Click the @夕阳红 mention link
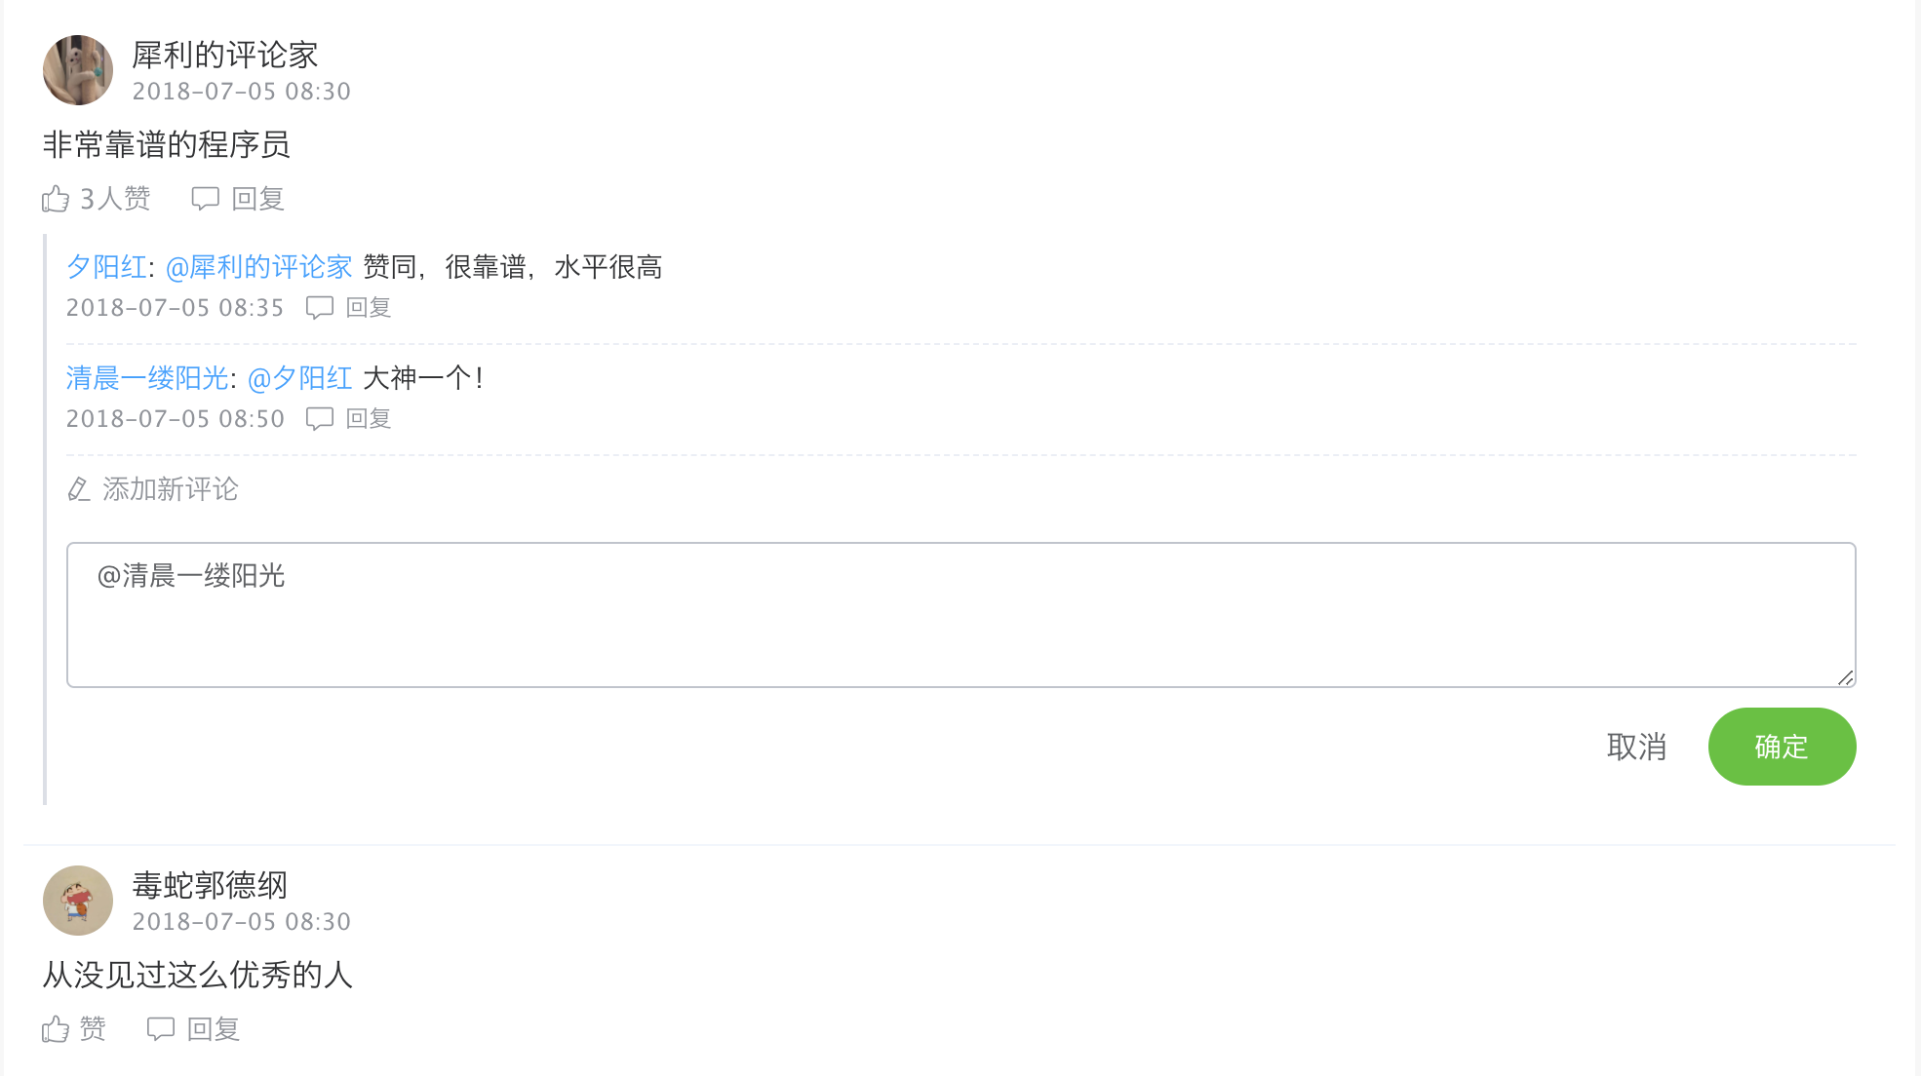 point(300,378)
